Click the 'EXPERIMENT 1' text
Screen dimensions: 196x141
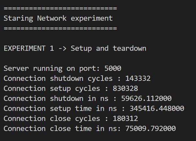click(29, 48)
